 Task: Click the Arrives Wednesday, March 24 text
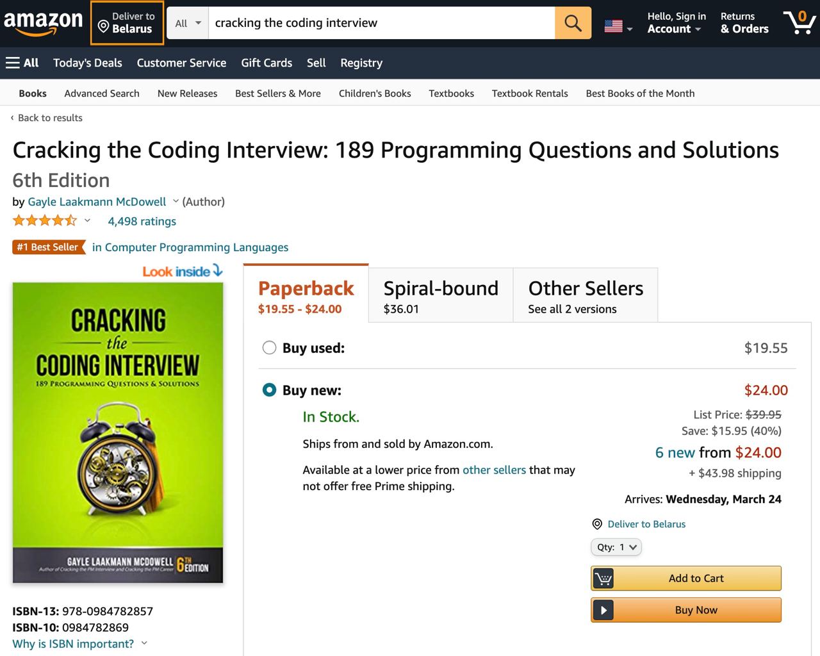703,499
